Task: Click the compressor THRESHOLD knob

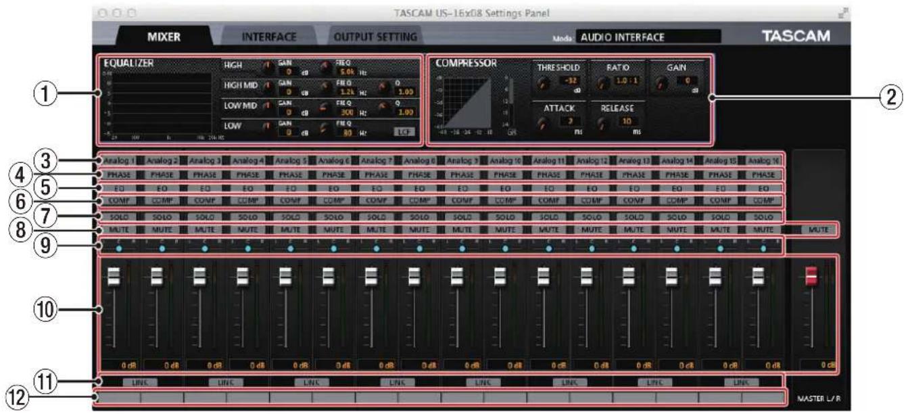Action: click(x=545, y=84)
